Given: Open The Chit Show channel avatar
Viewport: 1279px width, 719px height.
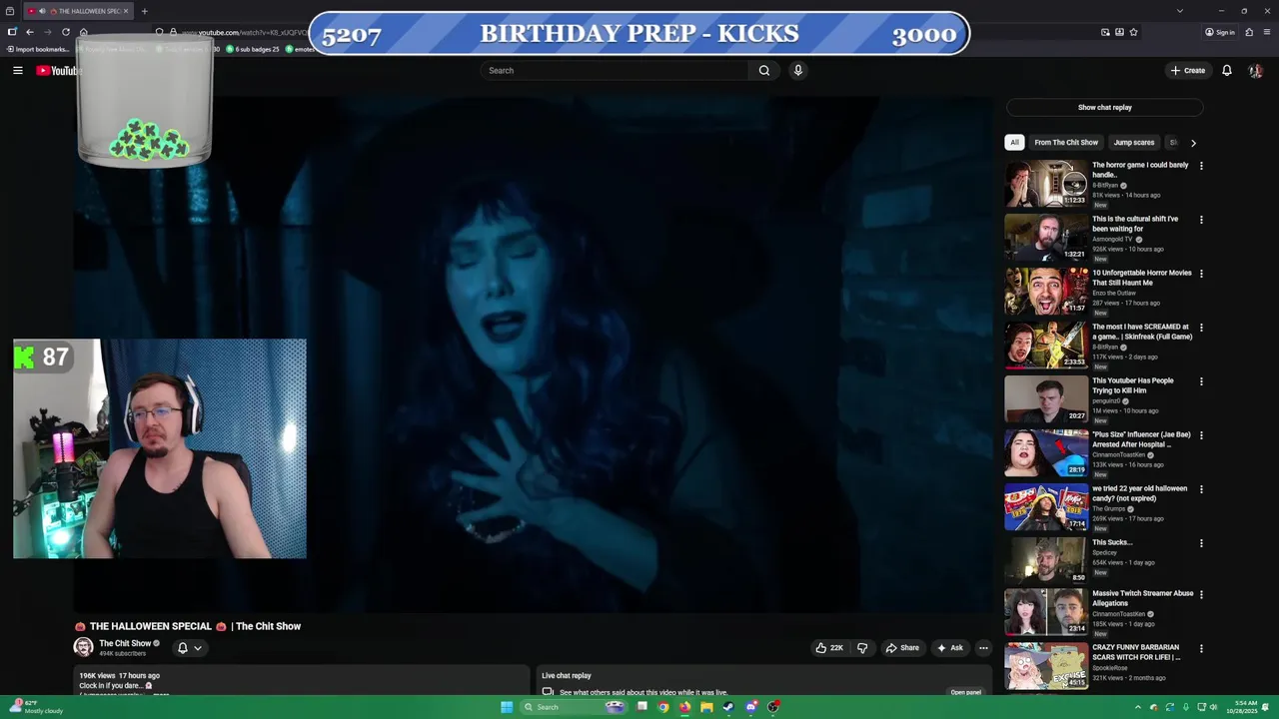Looking at the screenshot, I should pos(84,647).
